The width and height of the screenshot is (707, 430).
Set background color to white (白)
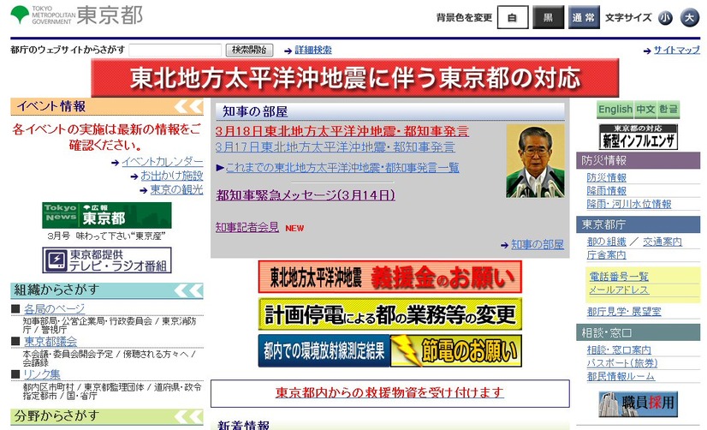click(513, 18)
